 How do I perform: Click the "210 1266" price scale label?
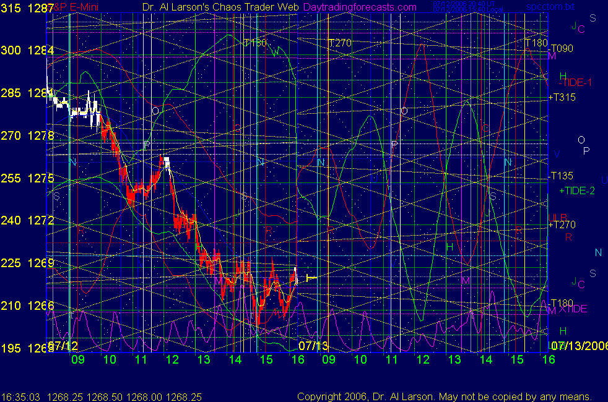point(27,306)
